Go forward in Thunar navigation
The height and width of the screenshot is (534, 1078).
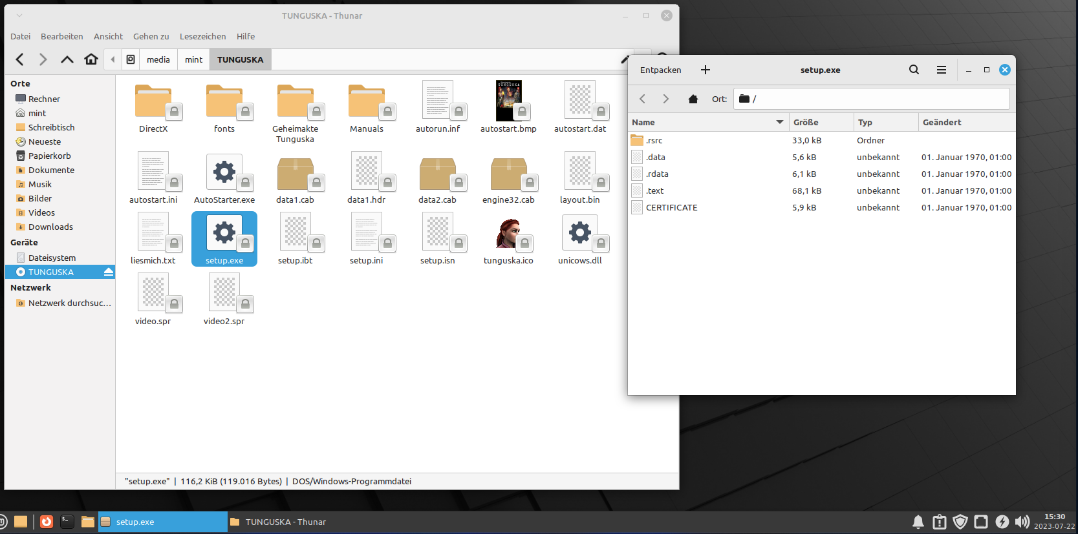click(x=43, y=59)
